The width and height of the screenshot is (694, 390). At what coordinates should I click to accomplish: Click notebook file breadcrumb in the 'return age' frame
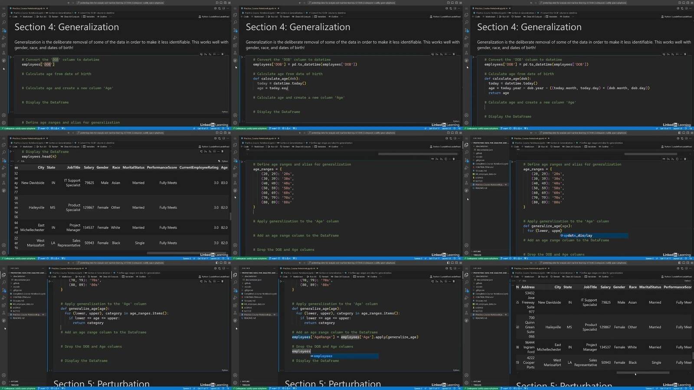pyautogui.click(x=490, y=13)
